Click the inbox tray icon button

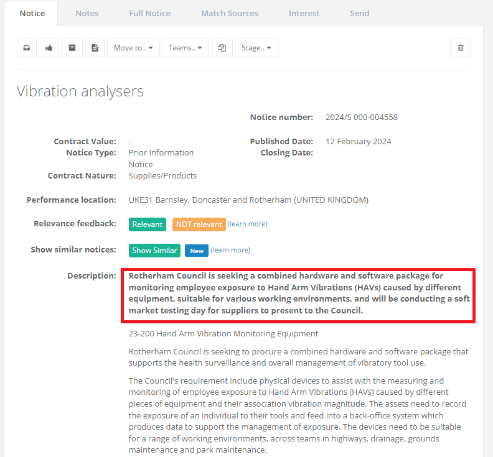pos(27,48)
